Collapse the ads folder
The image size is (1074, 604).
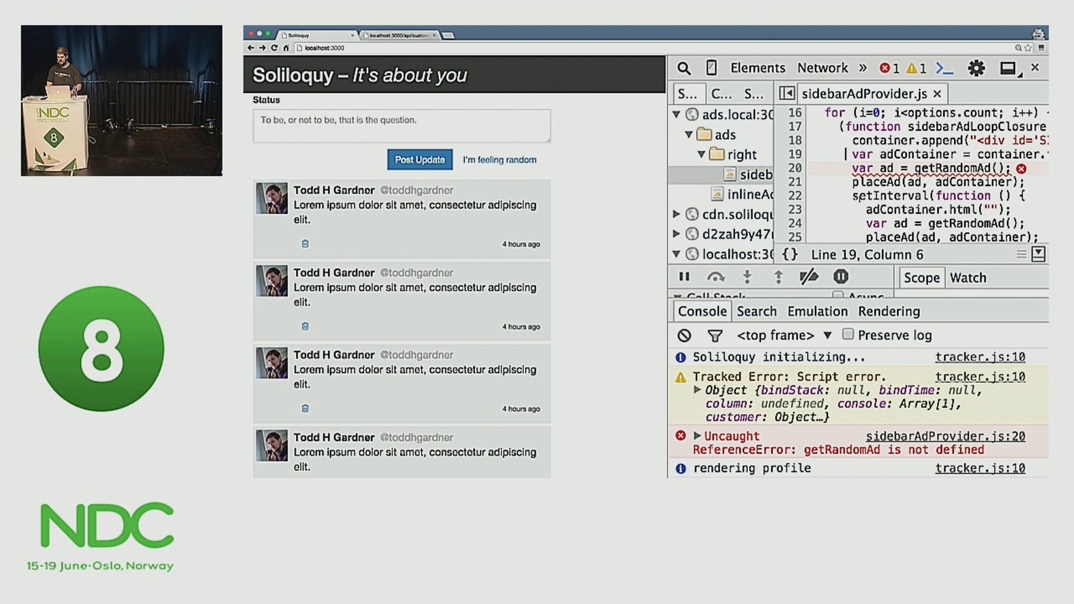pos(689,134)
